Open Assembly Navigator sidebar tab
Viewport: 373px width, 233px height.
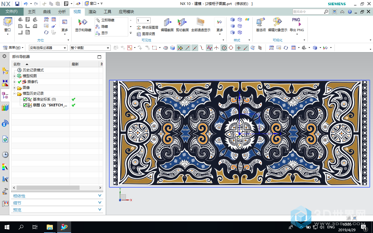coord(5,70)
